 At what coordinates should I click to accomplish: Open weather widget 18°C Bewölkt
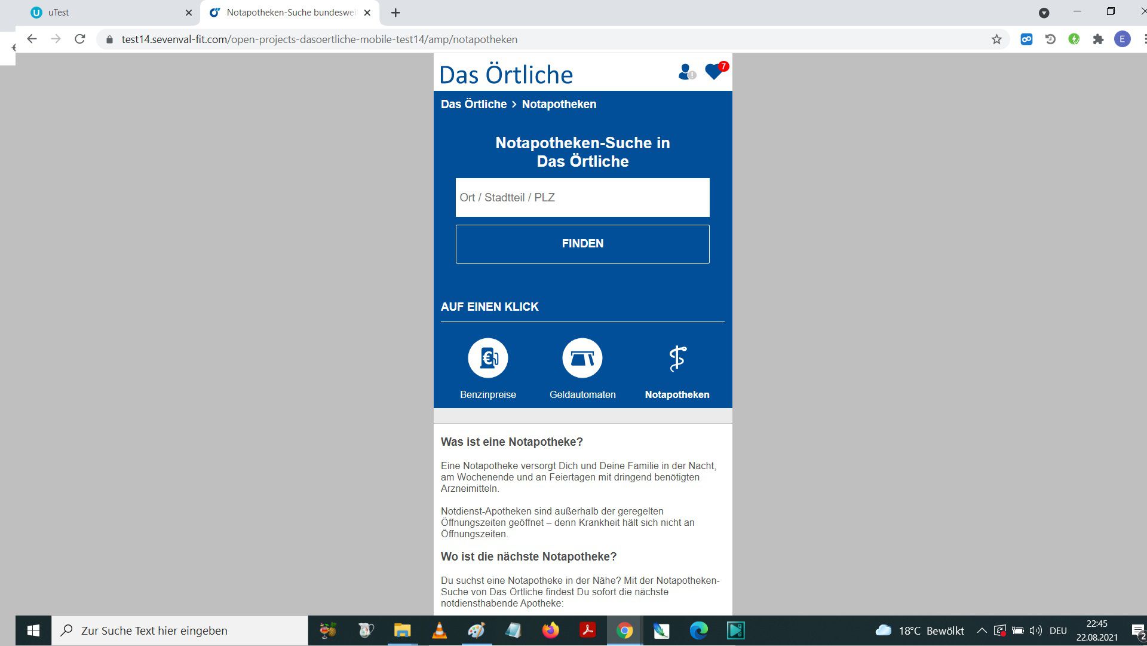click(919, 630)
